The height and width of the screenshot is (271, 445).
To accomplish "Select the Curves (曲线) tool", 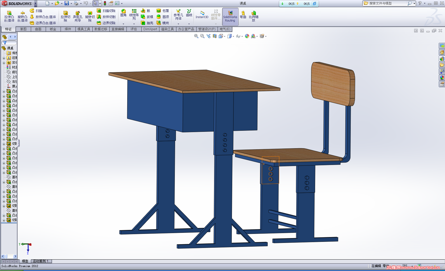I will click(x=189, y=13).
